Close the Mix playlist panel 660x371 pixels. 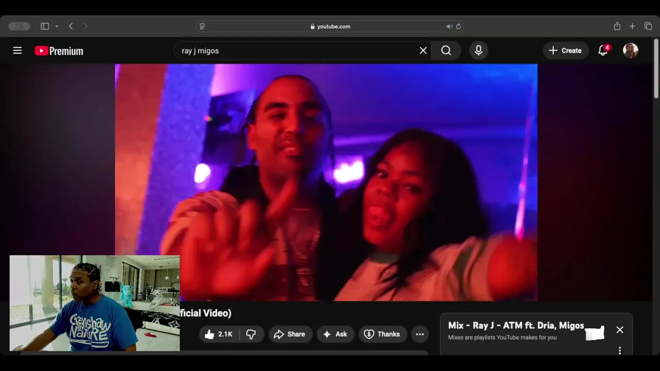620,330
